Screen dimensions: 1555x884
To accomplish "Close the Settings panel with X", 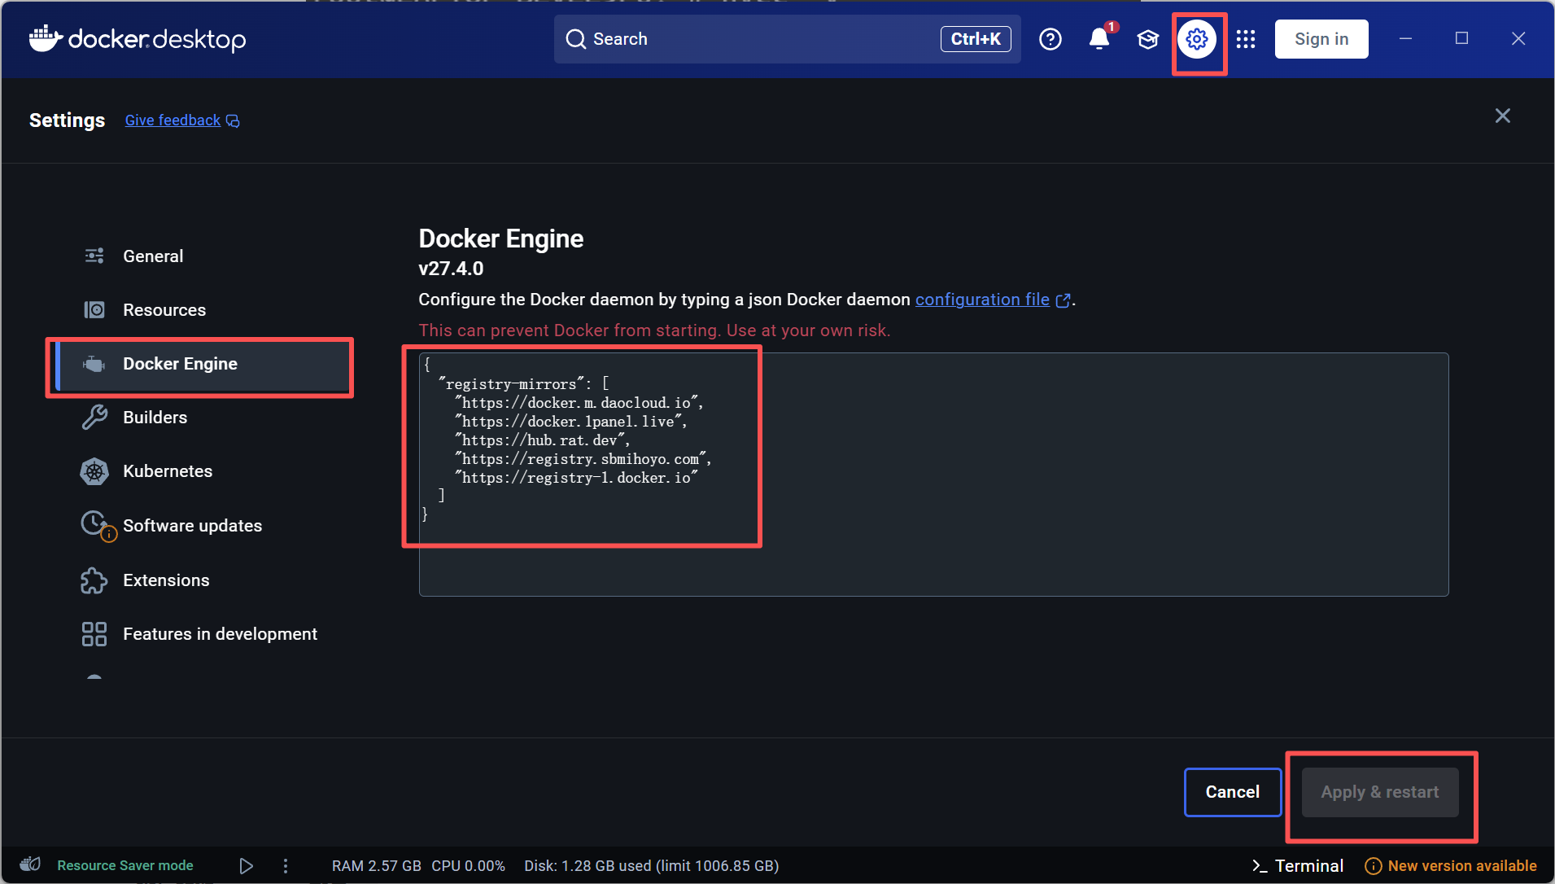I will (1502, 116).
